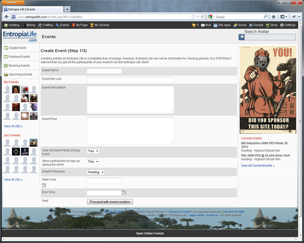This screenshot has height=243, width=304.
Task: Open the URL bar history dropdown arrow
Action: pos(198,17)
